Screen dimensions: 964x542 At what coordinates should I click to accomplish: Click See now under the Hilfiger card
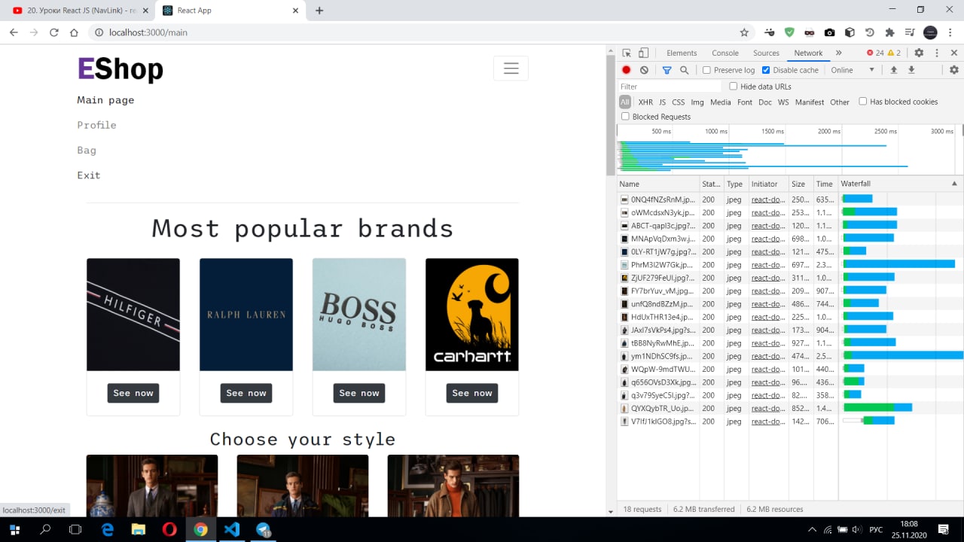[133, 393]
